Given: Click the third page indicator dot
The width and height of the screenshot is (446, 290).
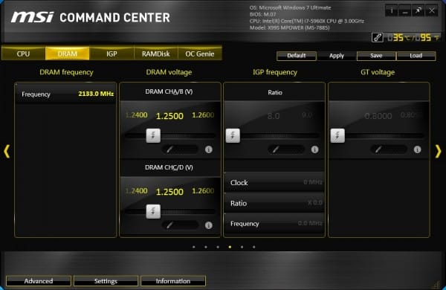Looking at the screenshot, I should click(x=218, y=247).
